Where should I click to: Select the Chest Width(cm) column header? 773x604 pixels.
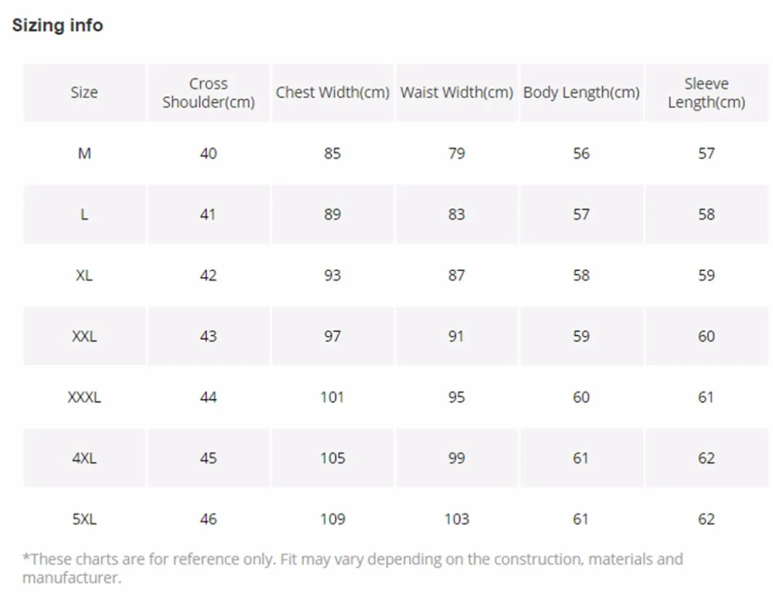click(x=332, y=93)
